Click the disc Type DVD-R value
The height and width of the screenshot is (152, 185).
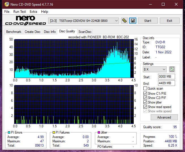tap(160, 42)
